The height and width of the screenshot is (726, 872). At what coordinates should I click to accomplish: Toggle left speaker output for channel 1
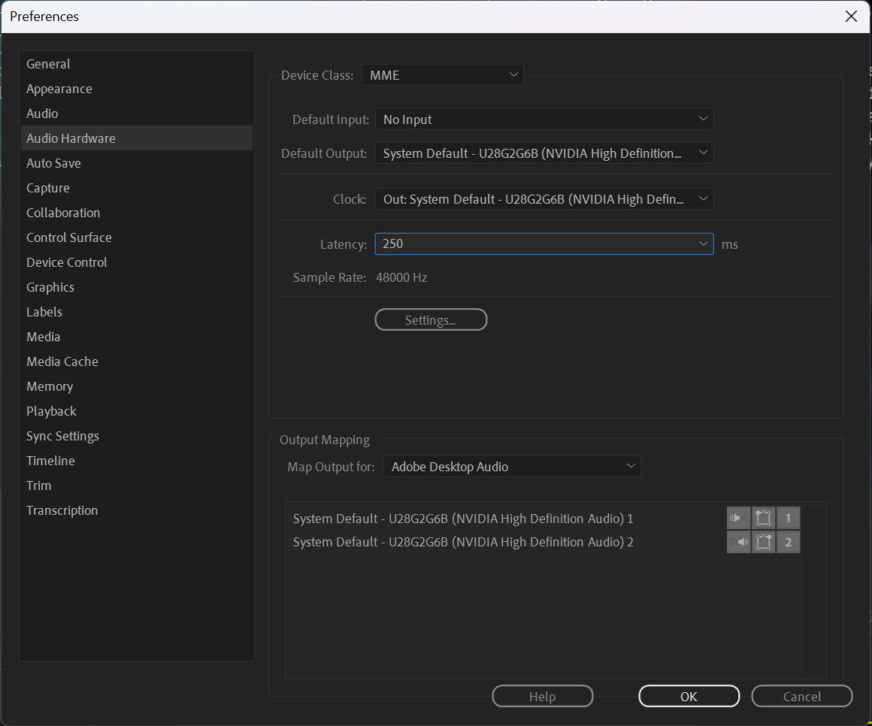click(738, 518)
